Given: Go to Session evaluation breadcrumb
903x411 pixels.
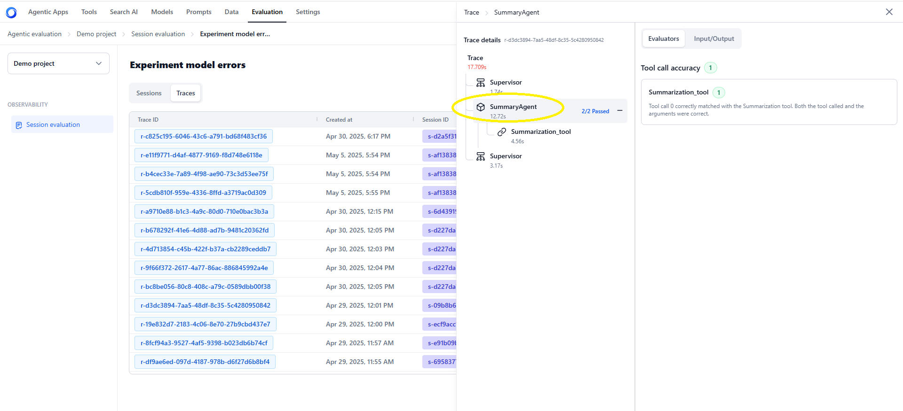Looking at the screenshot, I should [158, 34].
